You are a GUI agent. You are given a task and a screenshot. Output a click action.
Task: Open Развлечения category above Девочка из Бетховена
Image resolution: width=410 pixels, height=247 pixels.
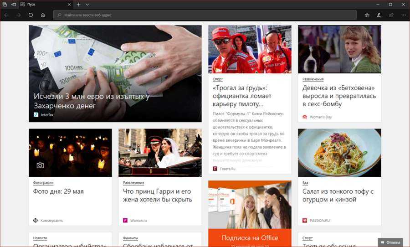(x=313, y=79)
